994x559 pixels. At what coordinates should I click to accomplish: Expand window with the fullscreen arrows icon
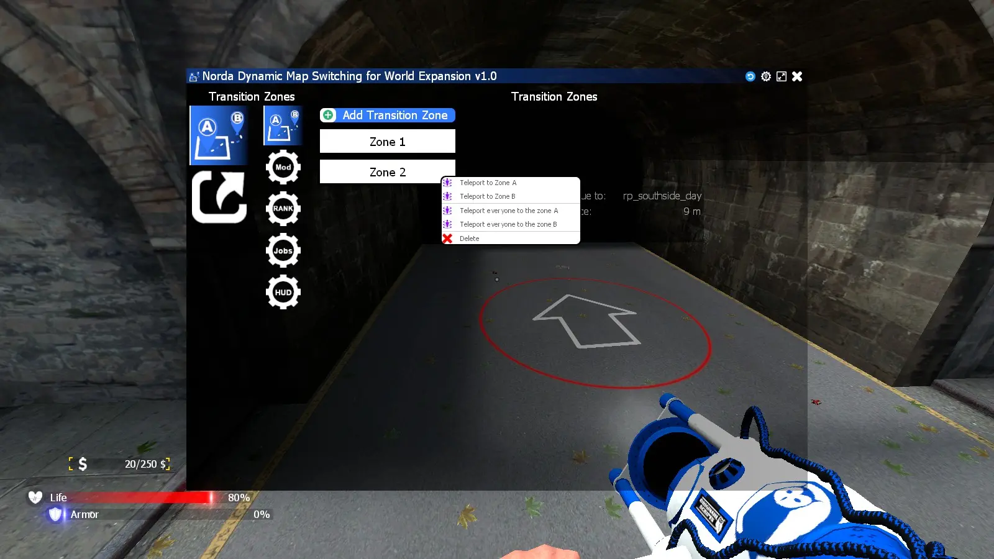[782, 76]
